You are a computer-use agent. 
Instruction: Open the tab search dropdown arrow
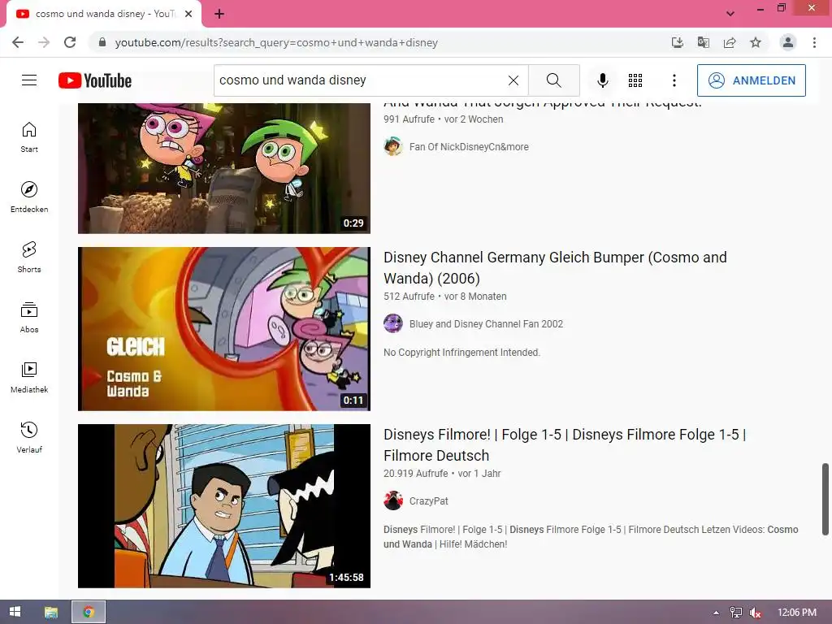(730, 14)
